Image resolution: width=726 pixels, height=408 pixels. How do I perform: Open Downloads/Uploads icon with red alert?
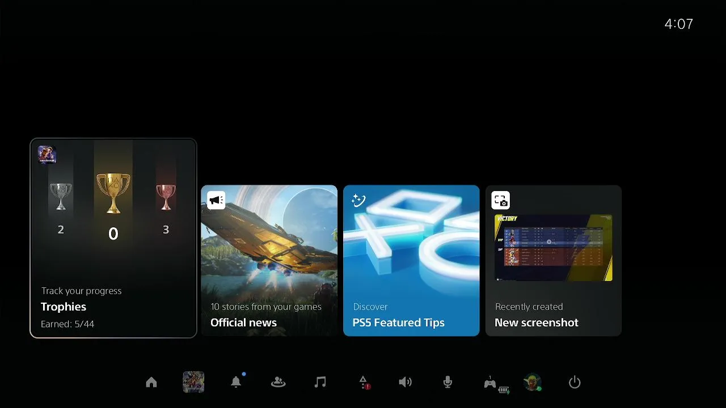tap(364, 382)
